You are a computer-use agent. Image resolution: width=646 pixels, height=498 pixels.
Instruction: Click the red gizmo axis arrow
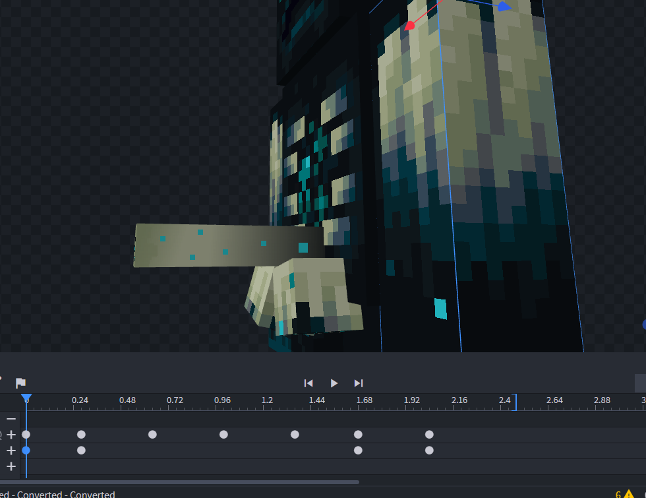410,26
